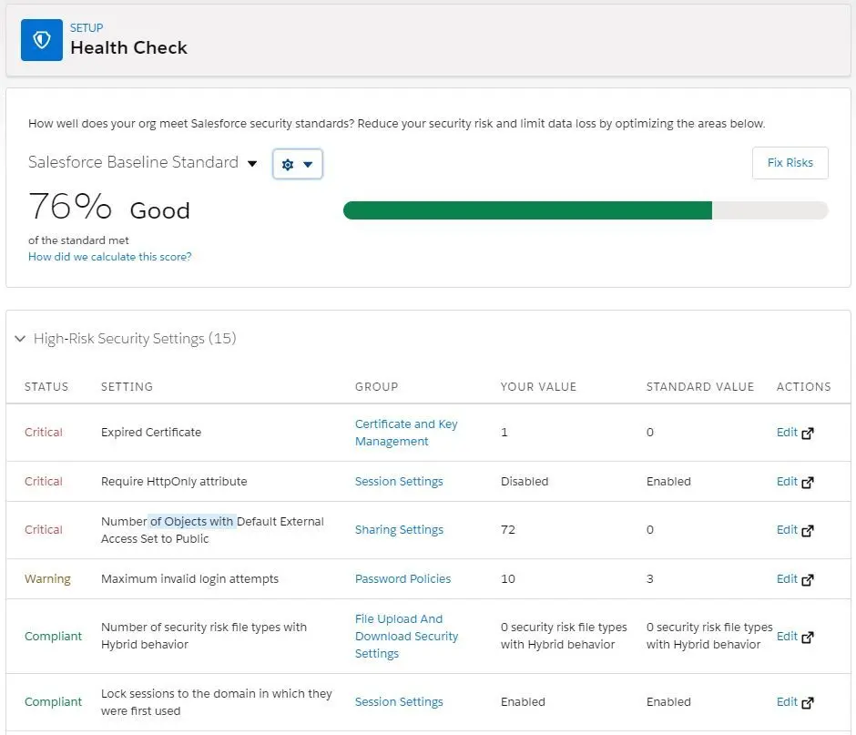
Task: Select 'Lock sessions to the domain' setting text
Action: click(x=216, y=701)
